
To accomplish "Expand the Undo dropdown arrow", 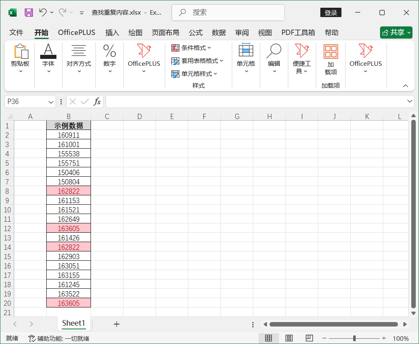I will click(52, 13).
